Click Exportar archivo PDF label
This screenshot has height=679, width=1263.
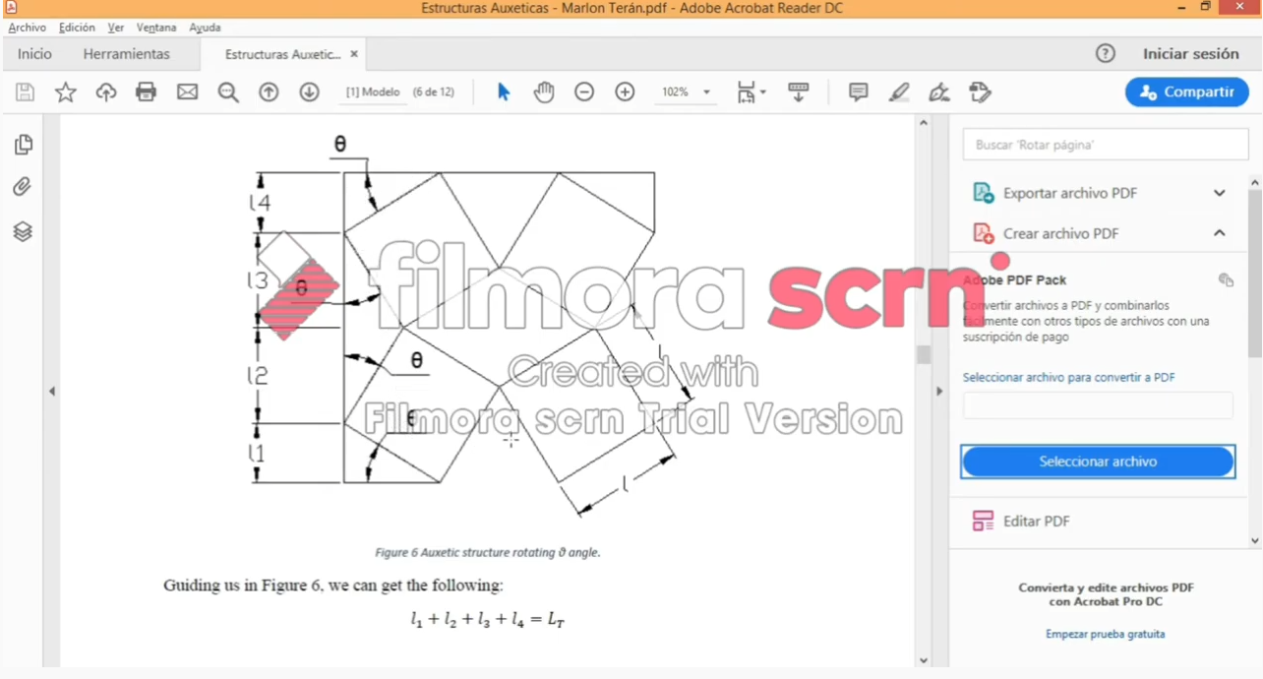[x=1070, y=193]
